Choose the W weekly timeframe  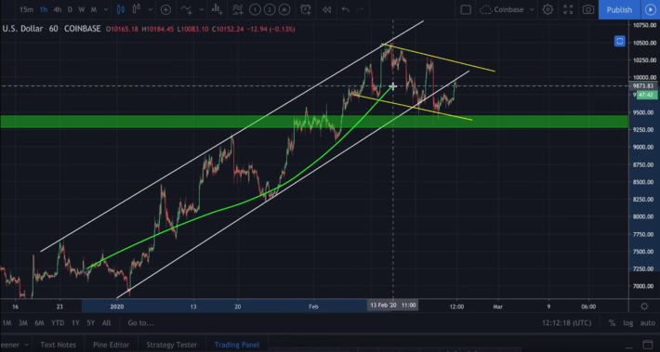point(82,9)
